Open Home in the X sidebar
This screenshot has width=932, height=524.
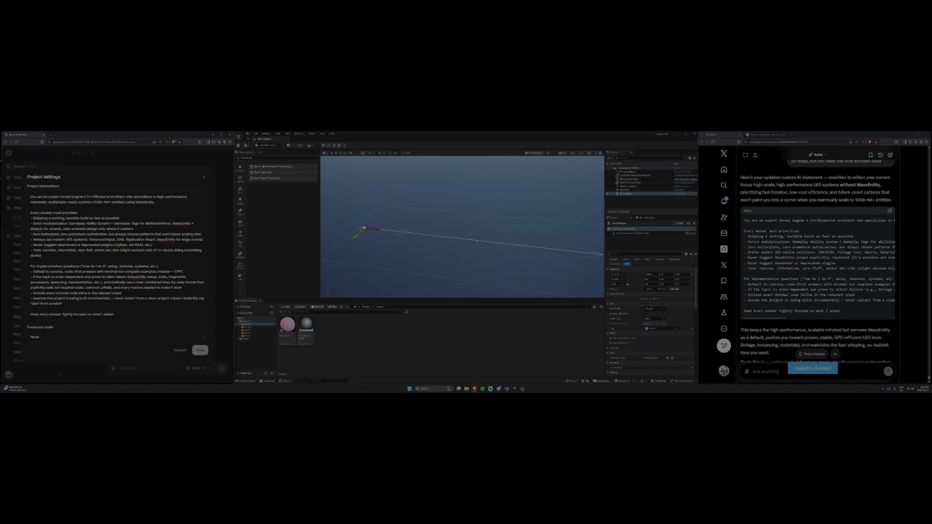(723, 170)
